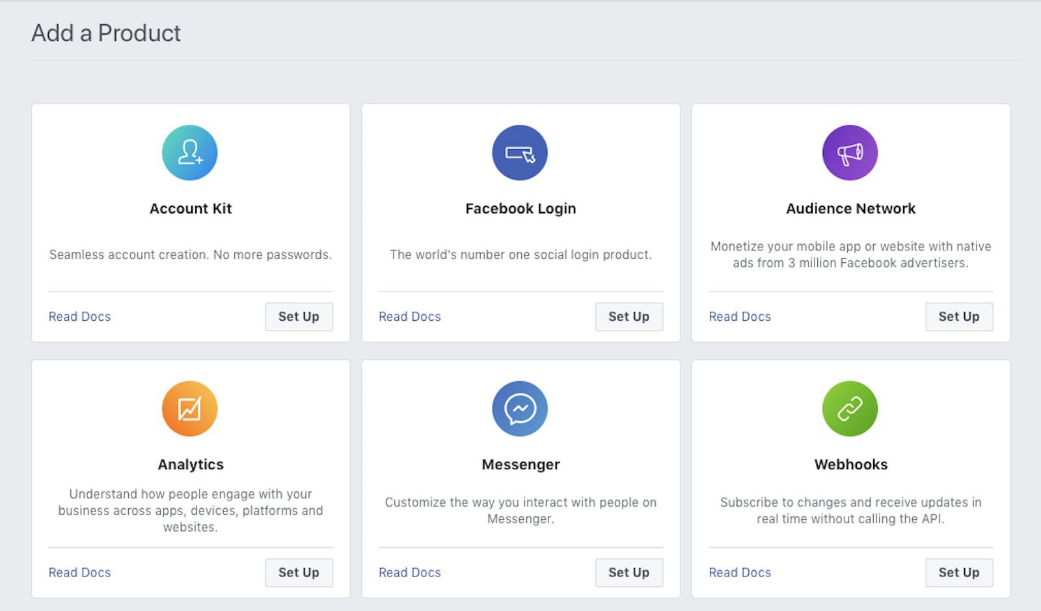Click the Audience Network megaphone icon
The height and width of the screenshot is (611, 1041).
pos(850,153)
